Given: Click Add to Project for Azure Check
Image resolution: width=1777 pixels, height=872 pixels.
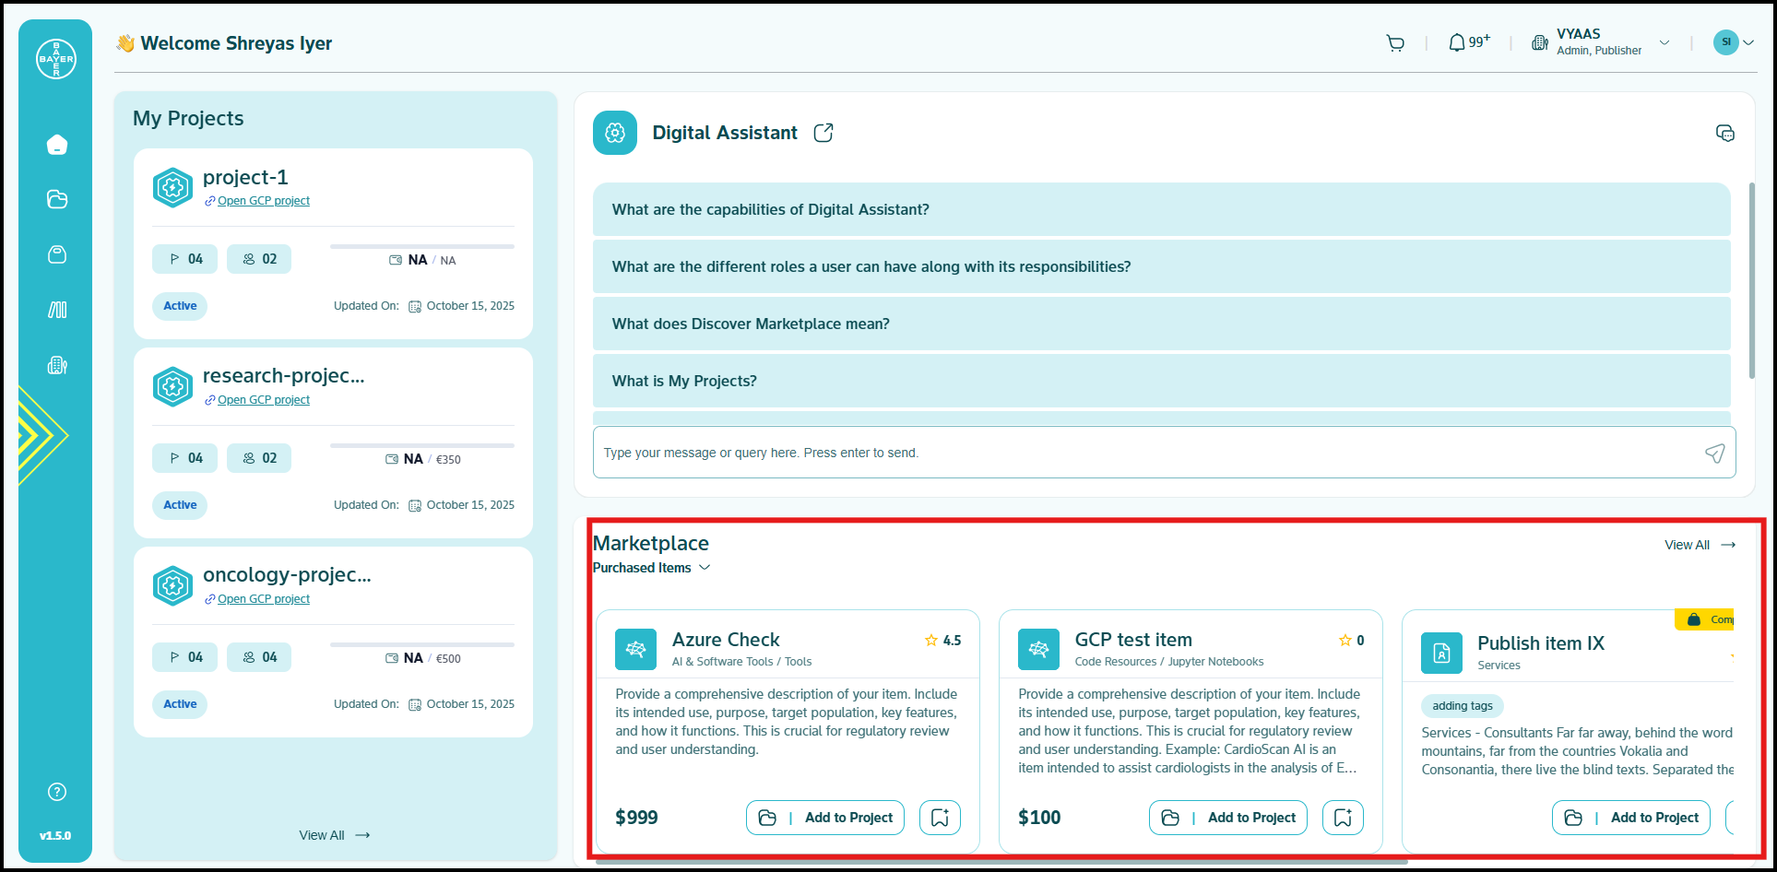Looking at the screenshot, I should pyautogui.click(x=825, y=818).
